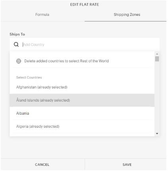Select the Shipping Zones tab

click(127, 15)
